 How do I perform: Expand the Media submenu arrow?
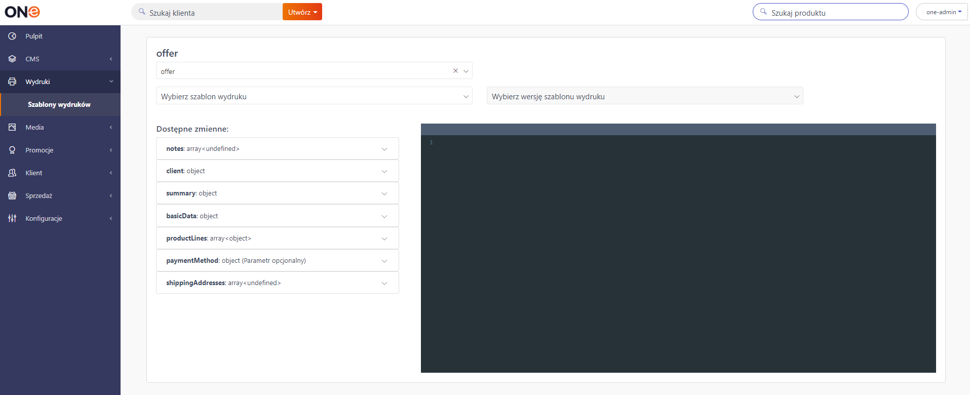111,127
